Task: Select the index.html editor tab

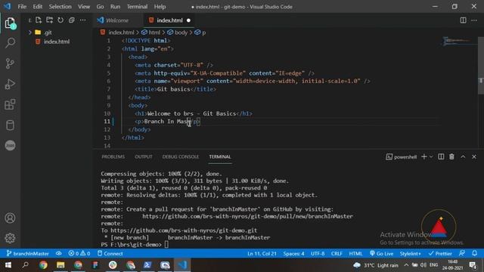Action: (x=169, y=20)
